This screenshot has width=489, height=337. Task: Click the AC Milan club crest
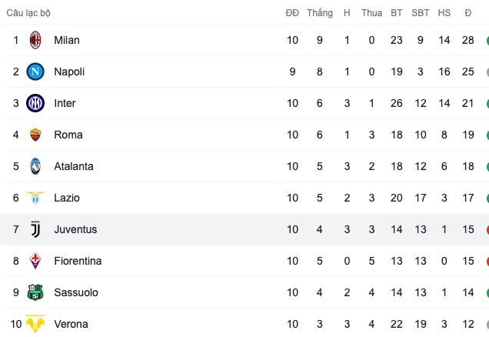[x=35, y=40]
